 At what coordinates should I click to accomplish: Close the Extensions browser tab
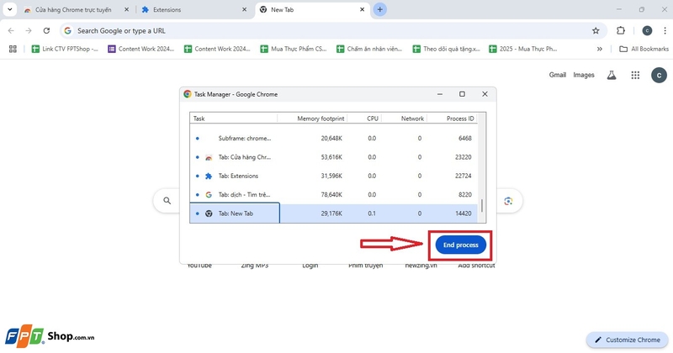(x=244, y=9)
